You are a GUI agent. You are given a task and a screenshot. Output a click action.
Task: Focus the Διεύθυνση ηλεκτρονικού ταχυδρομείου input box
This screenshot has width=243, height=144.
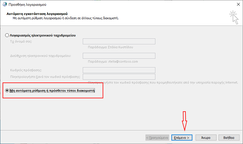(119, 56)
